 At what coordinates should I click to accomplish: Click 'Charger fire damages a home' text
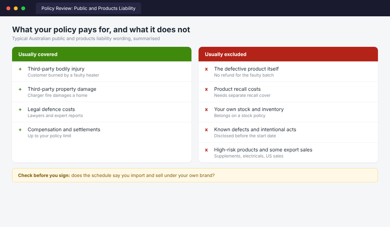(57, 95)
